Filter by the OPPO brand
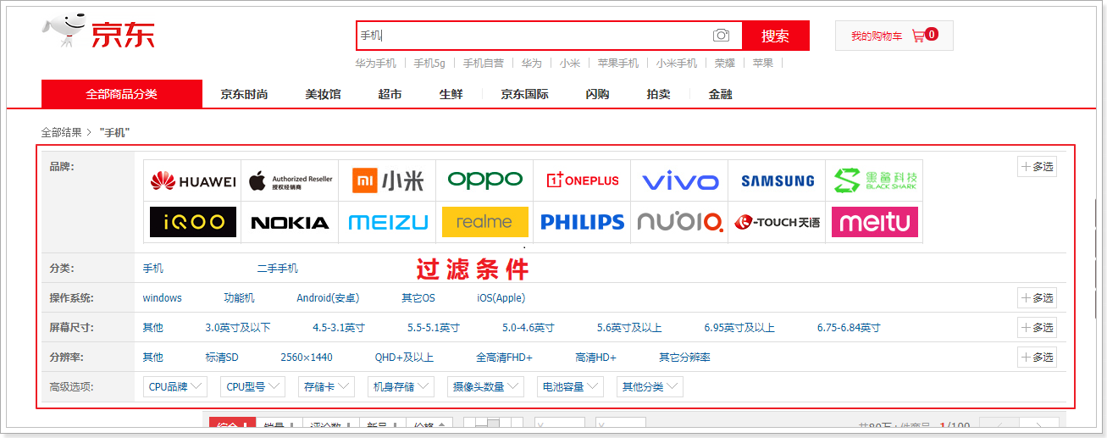The width and height of the screenshot is (1107, 438). [484, 180]
